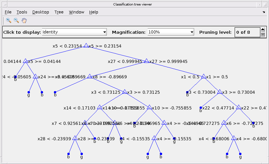Click the x10 >= -0.755855 branch triangle
The image size is (269, 164).
coord(149,107)
